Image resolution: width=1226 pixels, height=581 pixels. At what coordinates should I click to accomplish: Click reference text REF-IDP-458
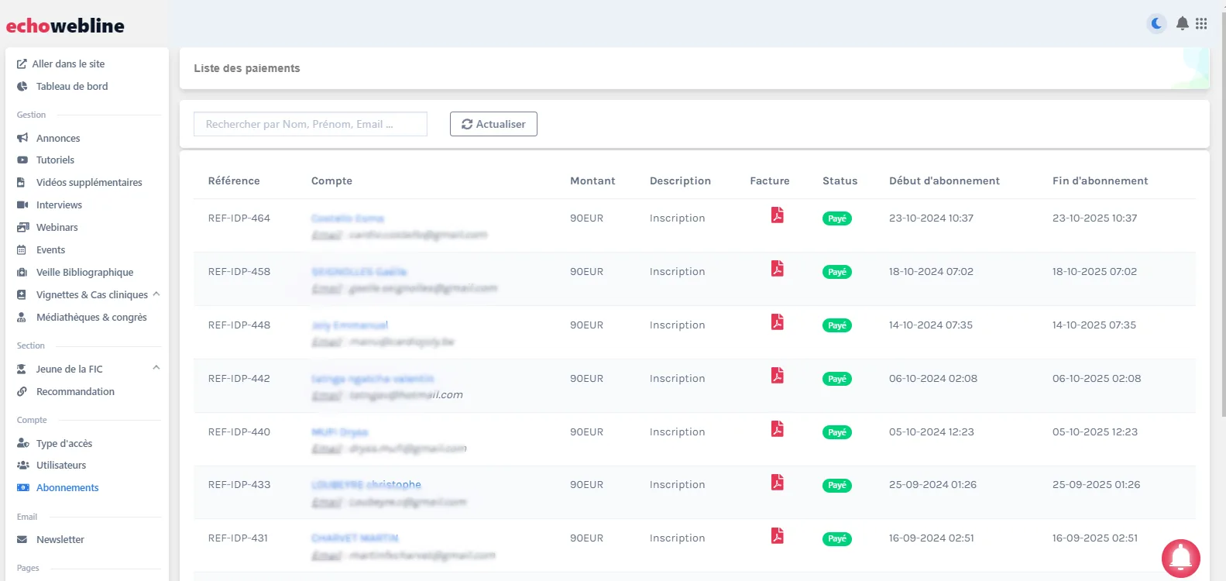(x=239, y=271)
